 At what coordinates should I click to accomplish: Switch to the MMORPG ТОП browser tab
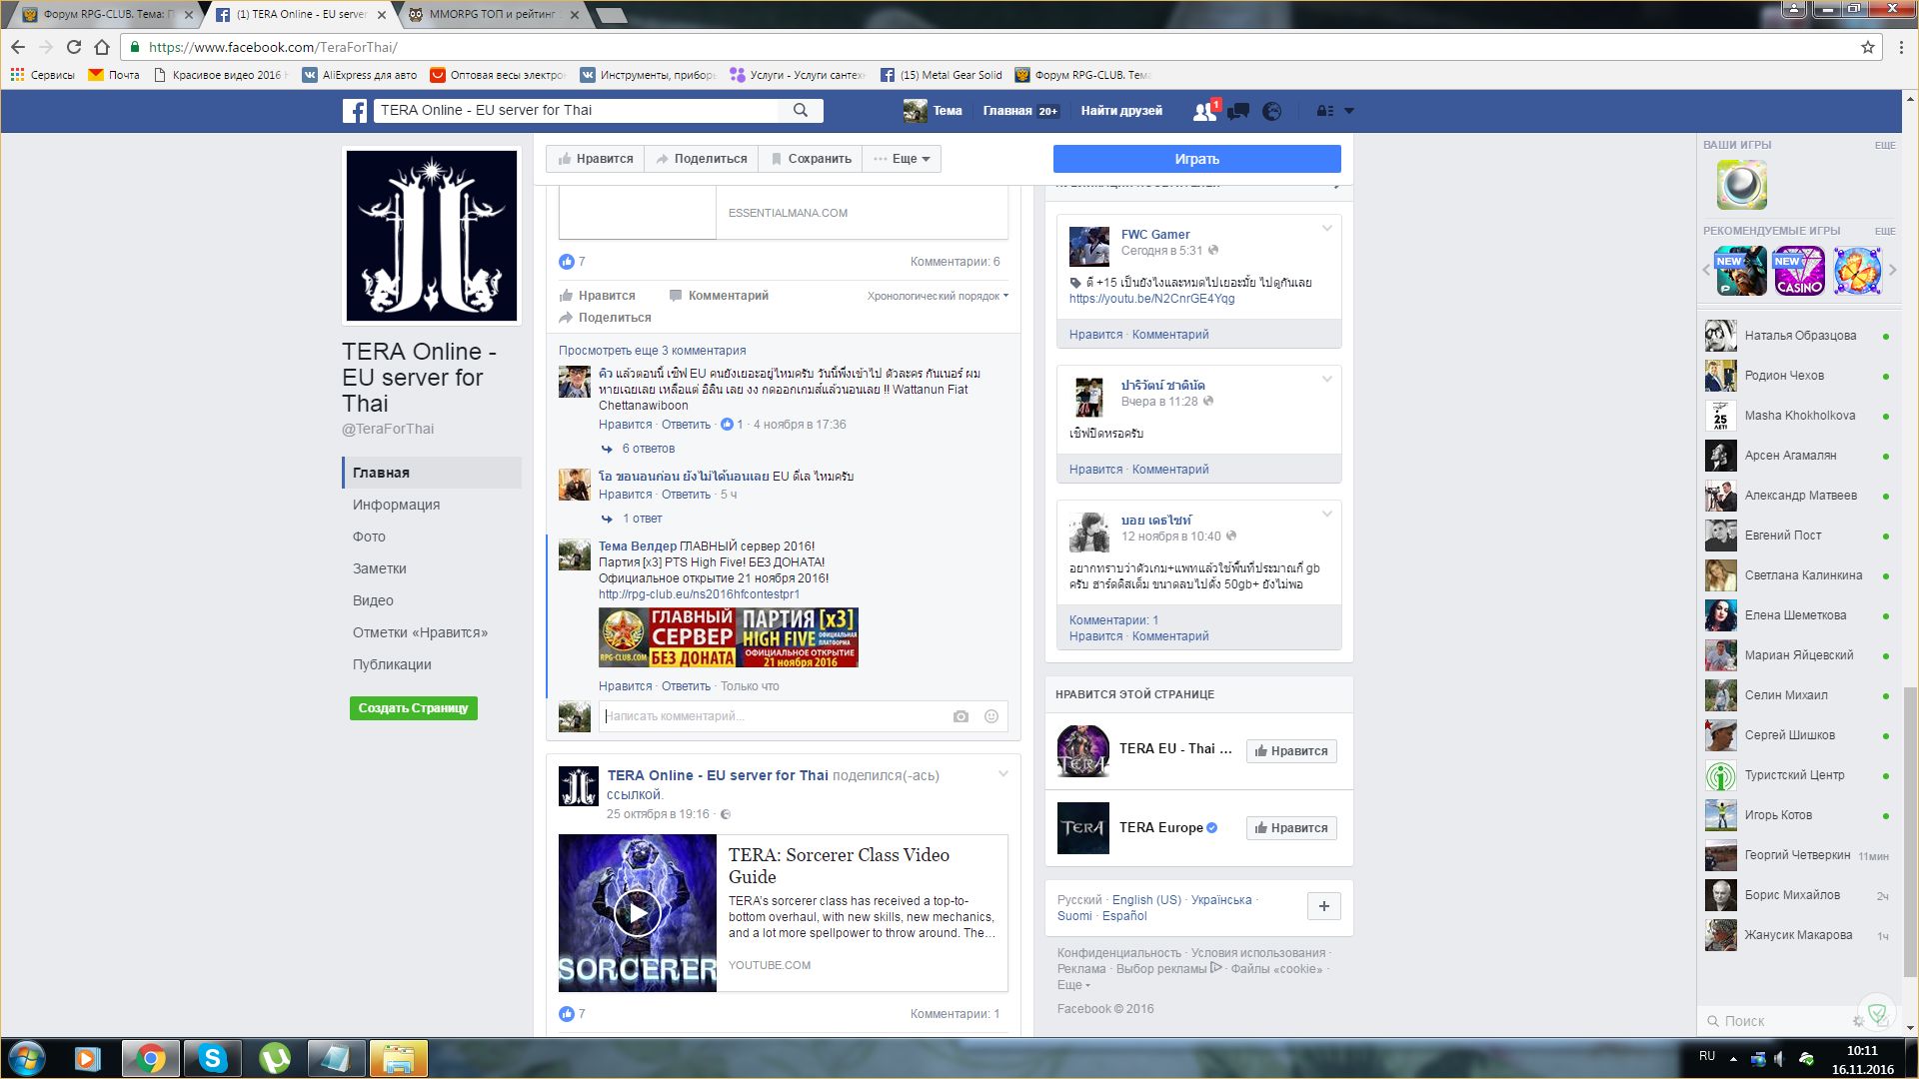click(x=493, y=14)
